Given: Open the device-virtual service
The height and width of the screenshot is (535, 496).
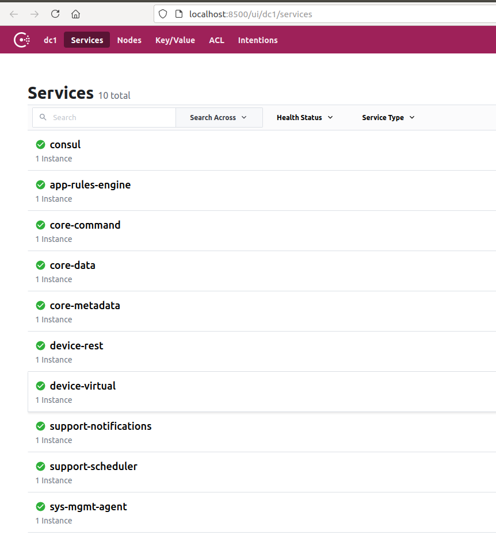Looking at the screenshot, I should 83,386.
